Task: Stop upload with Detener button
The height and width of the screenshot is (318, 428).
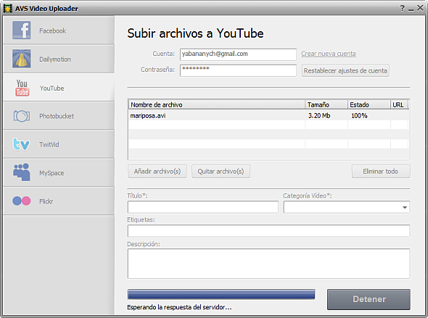Action: tap(369, 299)
